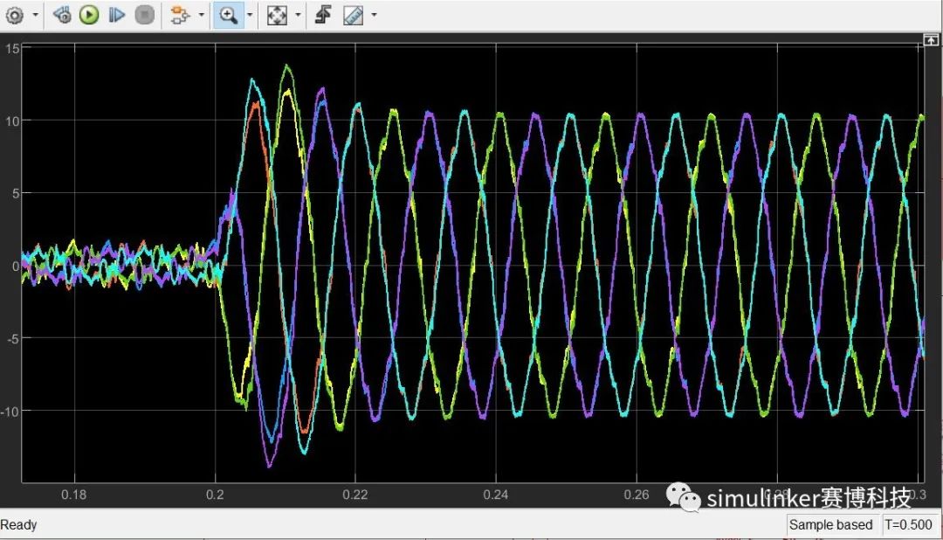Expand the zoom tool dropdown arrow
Screen dimensions: 943x540
point(251,15)
